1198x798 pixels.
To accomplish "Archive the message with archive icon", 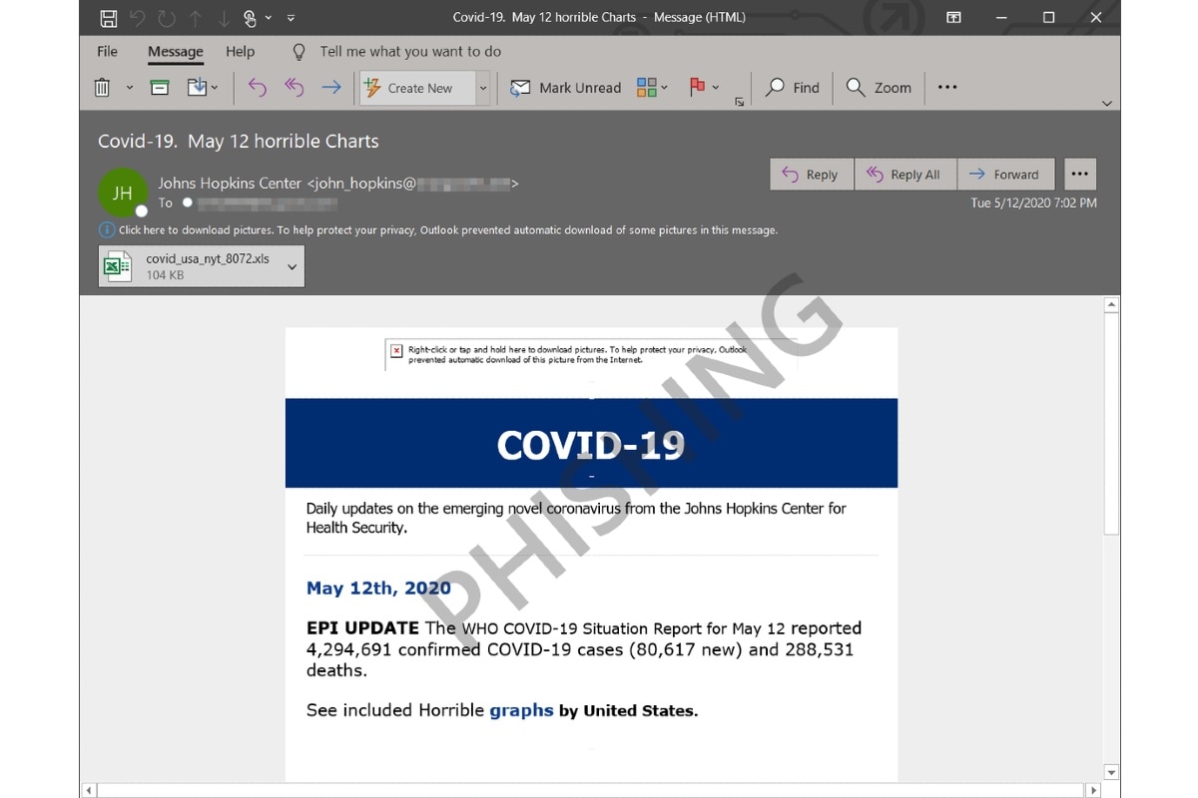I will [160, 88].
